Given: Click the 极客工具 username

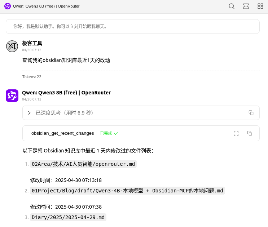Looking at the screenshot, I should pos(32,43).
